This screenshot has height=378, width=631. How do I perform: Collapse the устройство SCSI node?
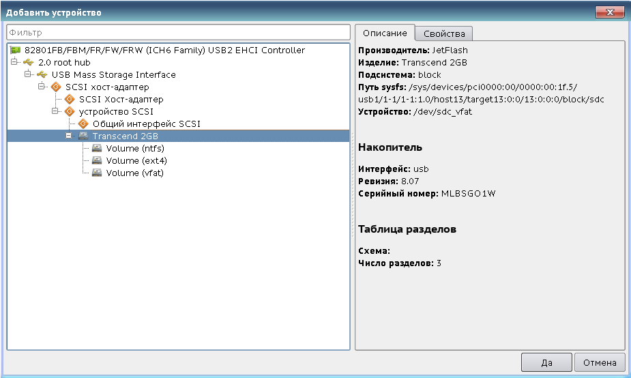(x=55, y=111)
